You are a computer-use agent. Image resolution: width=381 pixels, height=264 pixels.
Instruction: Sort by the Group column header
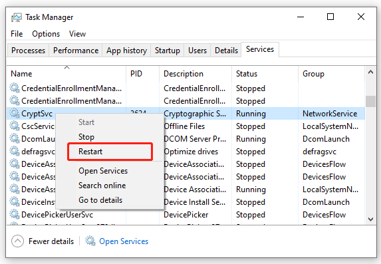(331, 74)
